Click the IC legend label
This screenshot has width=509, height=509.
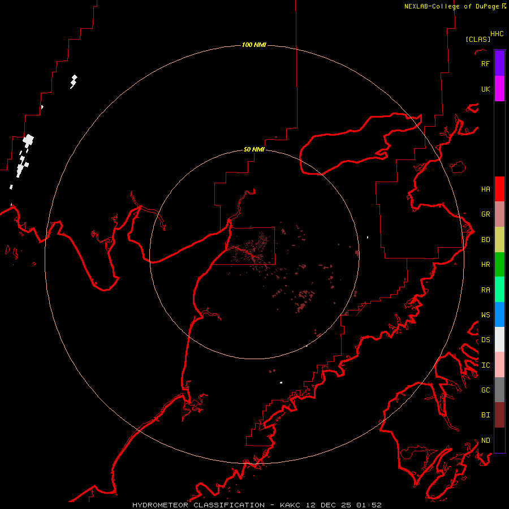coord(485,365)
